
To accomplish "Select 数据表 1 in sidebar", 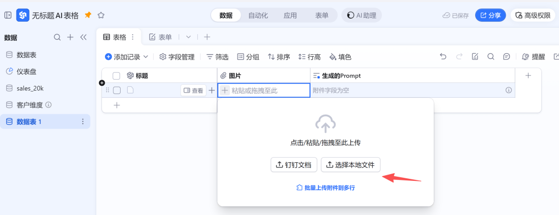I will 45,122.
